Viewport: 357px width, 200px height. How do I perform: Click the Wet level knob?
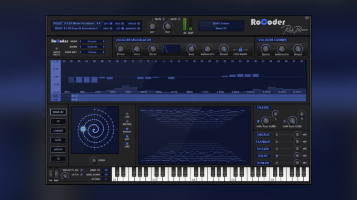point(167,26)
